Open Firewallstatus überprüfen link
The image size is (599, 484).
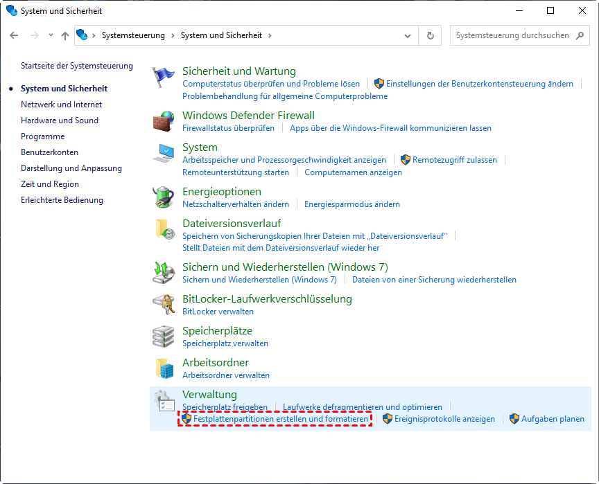(228, 128)
